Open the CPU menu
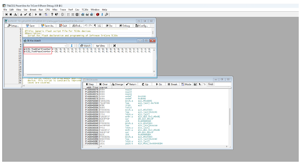This screenshot has height=164, width=301. (x=47, y=10)
